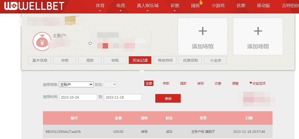299x139 pixels.
Task: Click the 主账户: label
Action: coord(60,36)
